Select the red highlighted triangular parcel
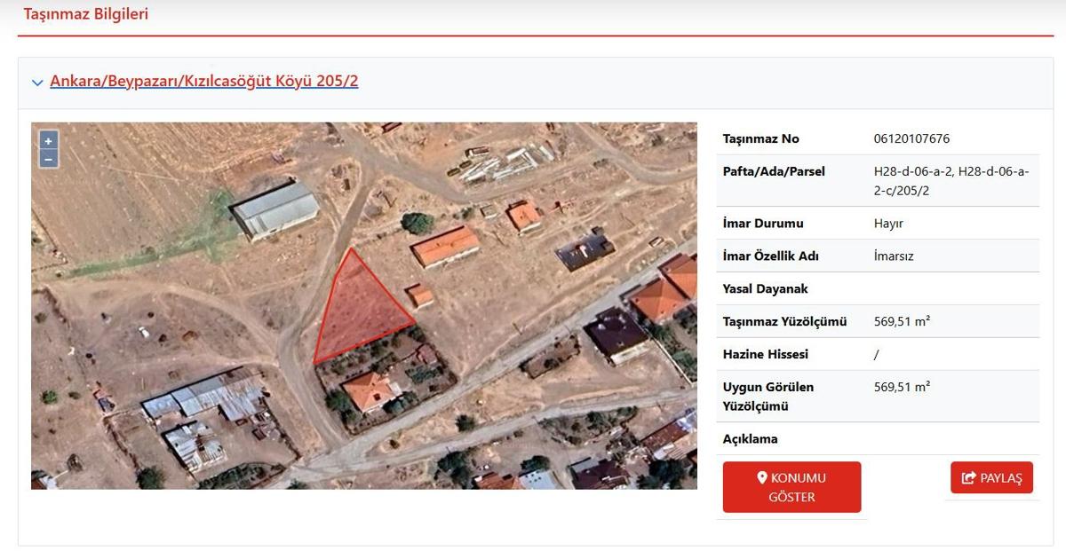1066x551 pixels. [x=357, y=311]
